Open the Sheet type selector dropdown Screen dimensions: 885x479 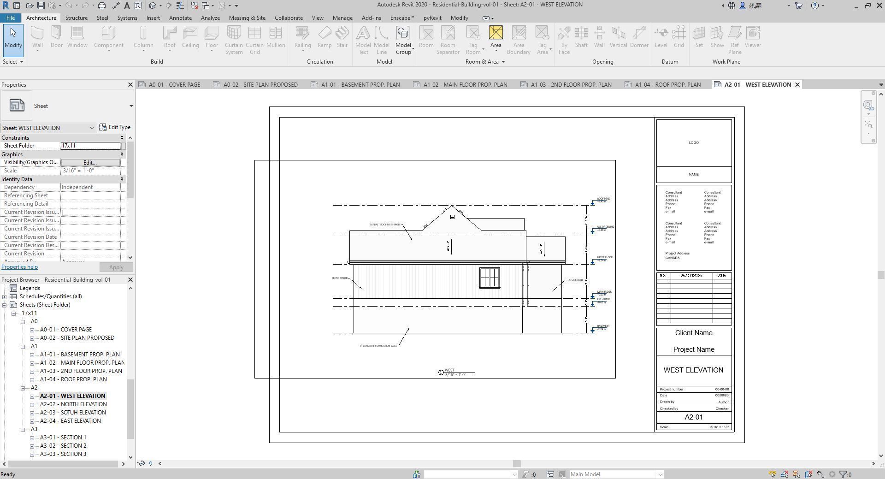(x=131, y=106)
